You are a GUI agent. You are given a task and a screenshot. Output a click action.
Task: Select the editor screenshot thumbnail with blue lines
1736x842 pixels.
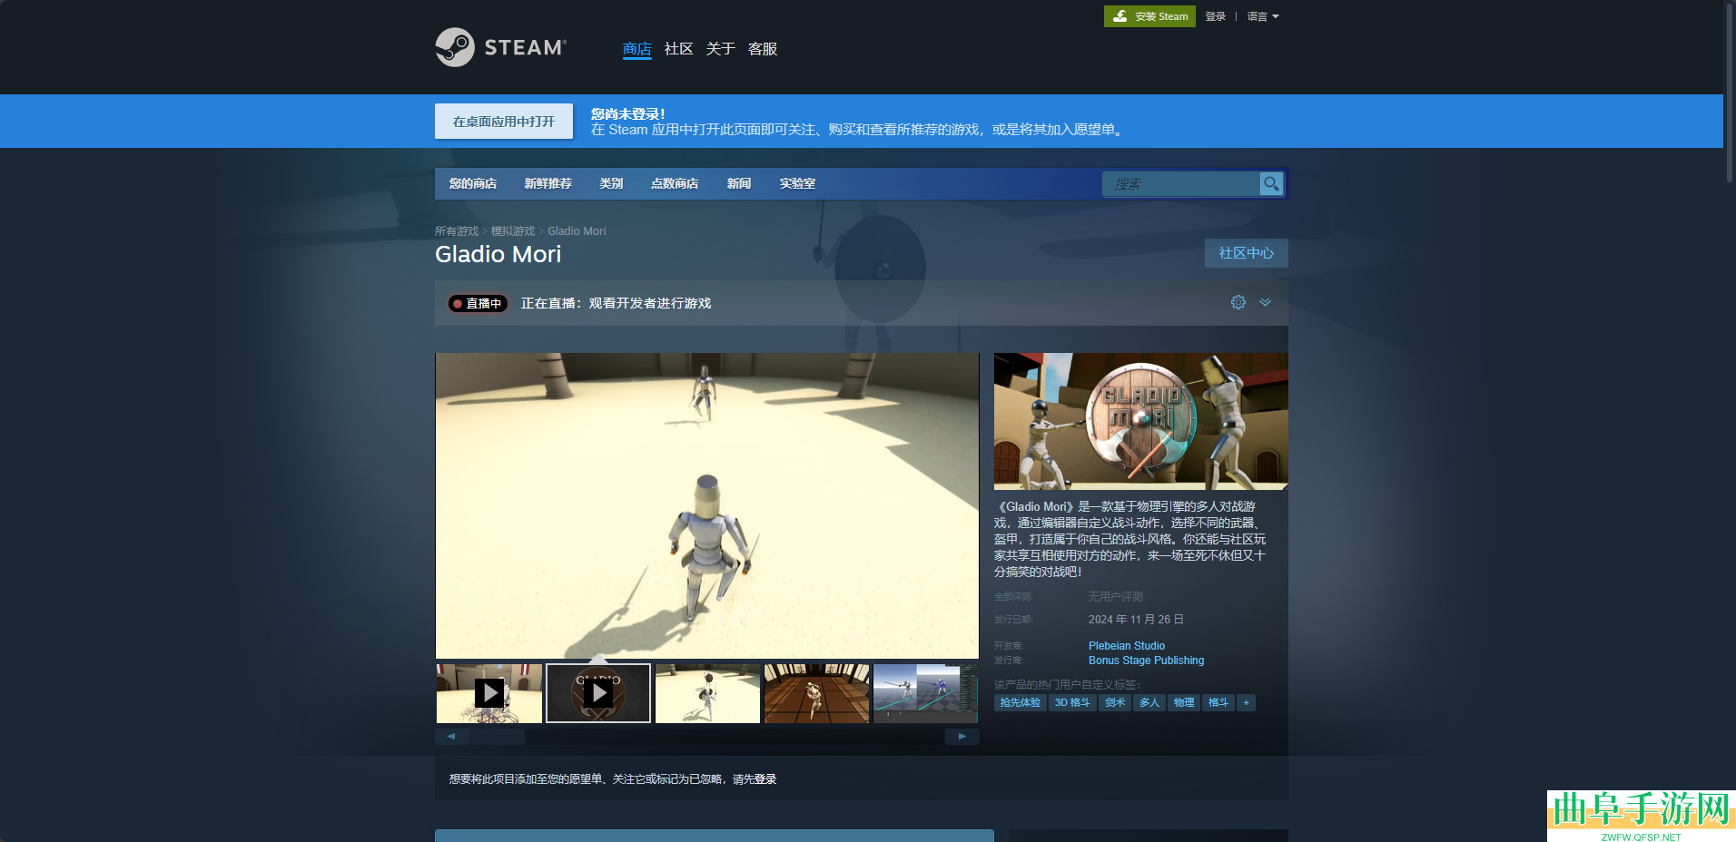pyautogui.click(x=925, y=693)
